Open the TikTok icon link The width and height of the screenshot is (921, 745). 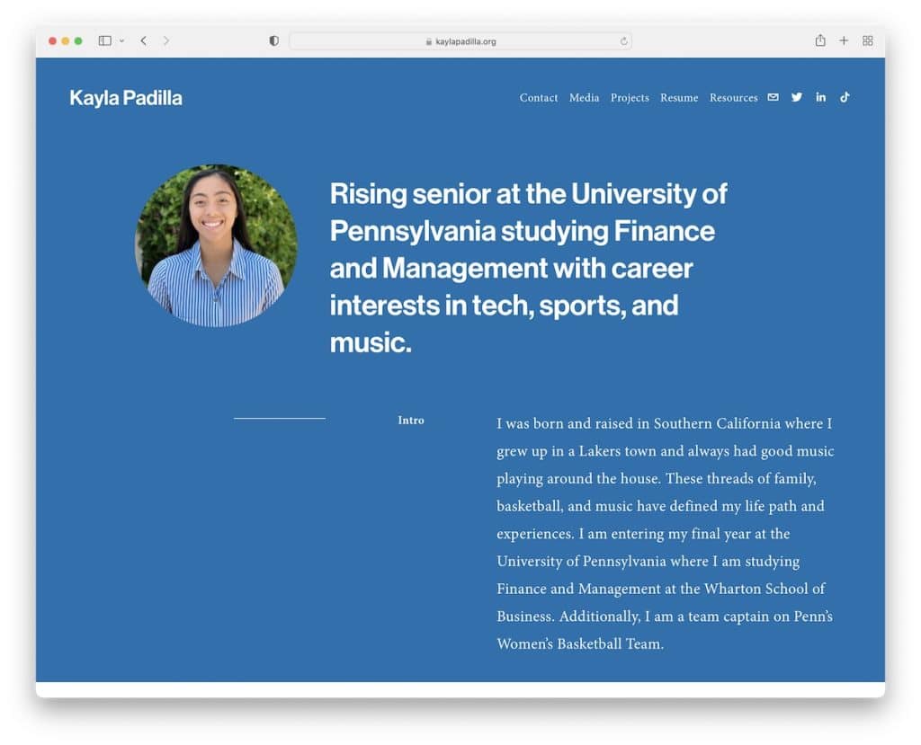[x=845, y=97]
